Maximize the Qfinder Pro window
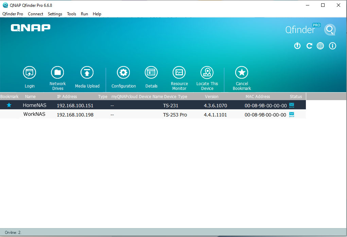 pos(323,5)
